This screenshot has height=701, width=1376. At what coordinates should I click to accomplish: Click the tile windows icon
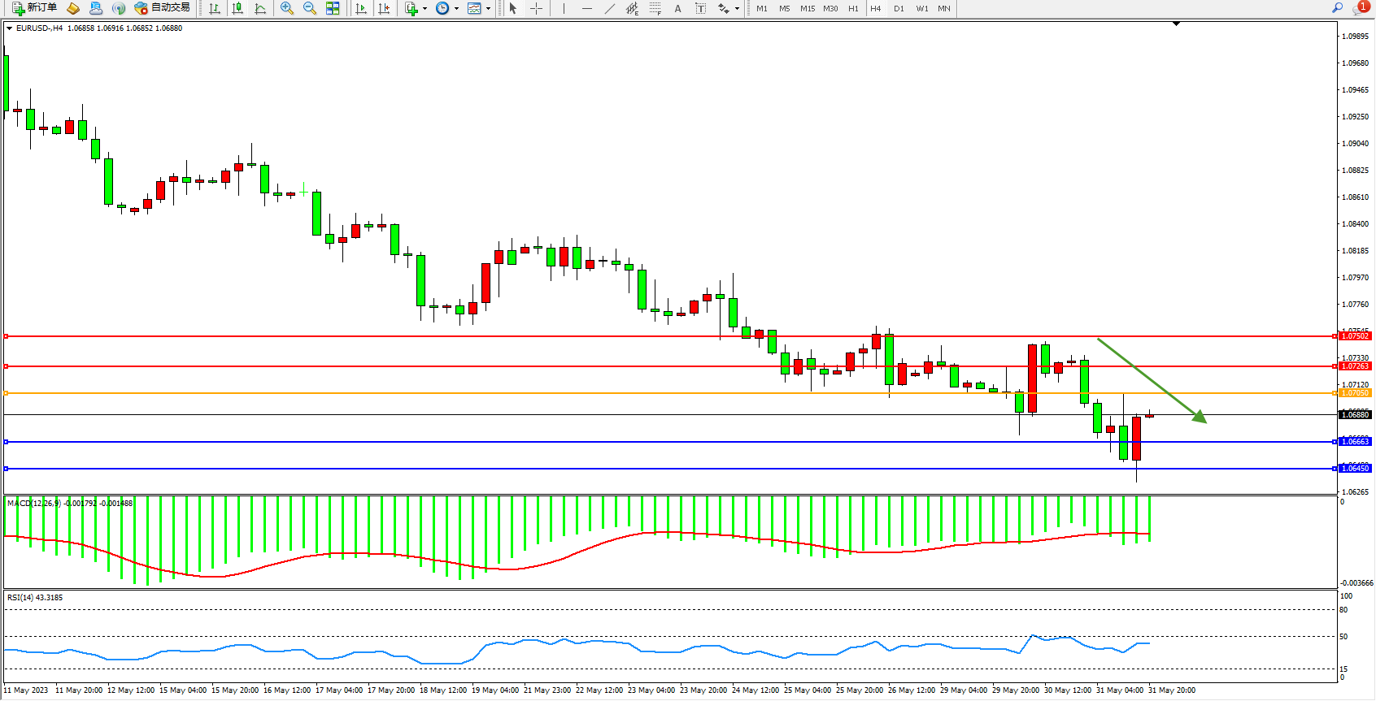333,8
